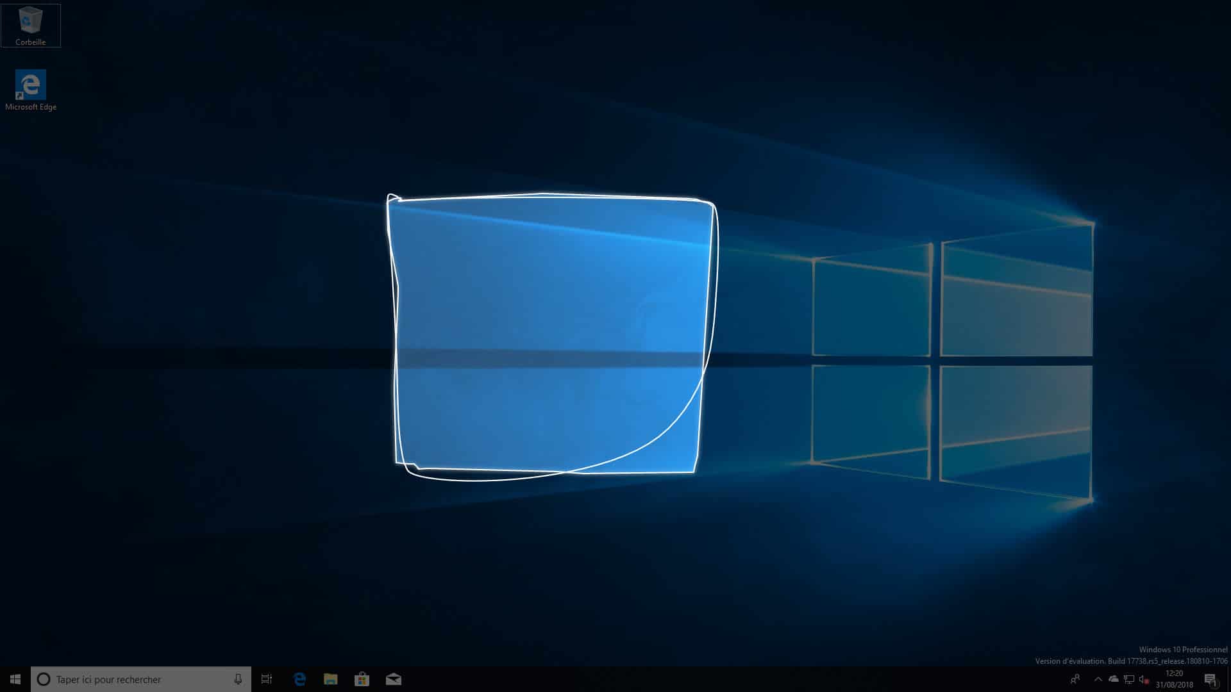This screenshot has width=1231, height=692.
Task: Open the muted volume speaker icon
Action: click(1144, 679)
